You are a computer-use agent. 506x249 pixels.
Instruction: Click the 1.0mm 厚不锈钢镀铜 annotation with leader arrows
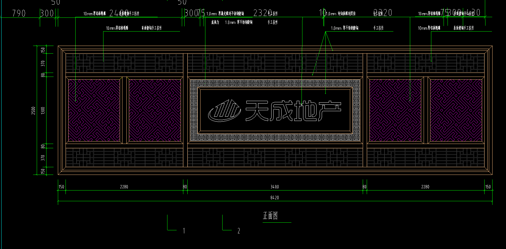[x=345, y=28]
